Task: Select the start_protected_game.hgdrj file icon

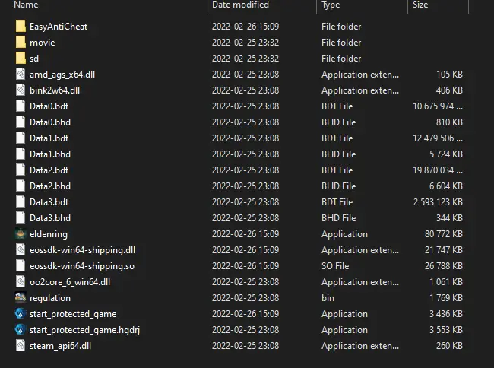Action: tap(21, 330)
